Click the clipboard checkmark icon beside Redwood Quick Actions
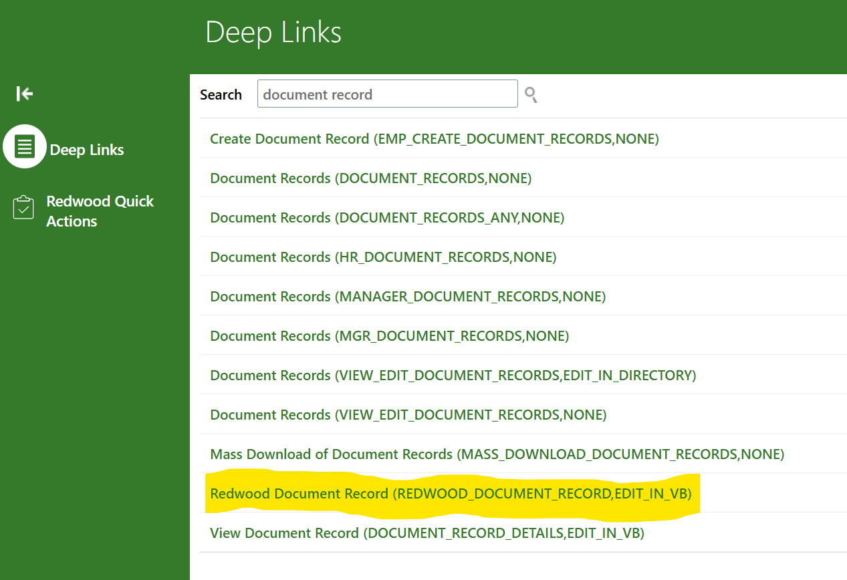 [x=23, y=207]
